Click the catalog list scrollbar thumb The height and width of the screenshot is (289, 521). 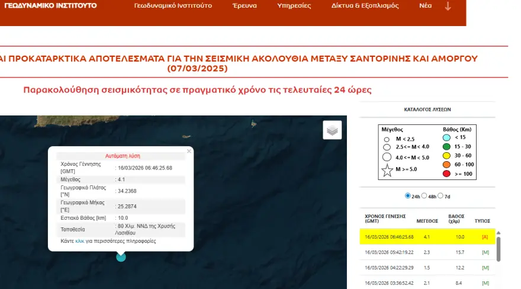coord(499,249)
